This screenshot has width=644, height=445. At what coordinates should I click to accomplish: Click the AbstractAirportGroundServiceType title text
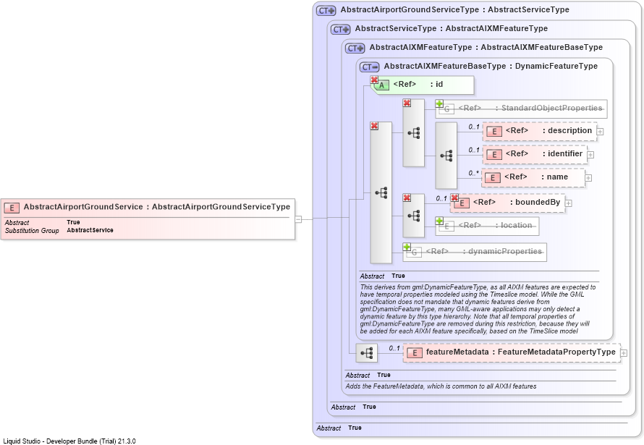click(x=454, y=9)
